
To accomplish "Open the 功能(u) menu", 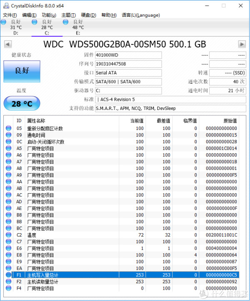I will tap(49, 15).
